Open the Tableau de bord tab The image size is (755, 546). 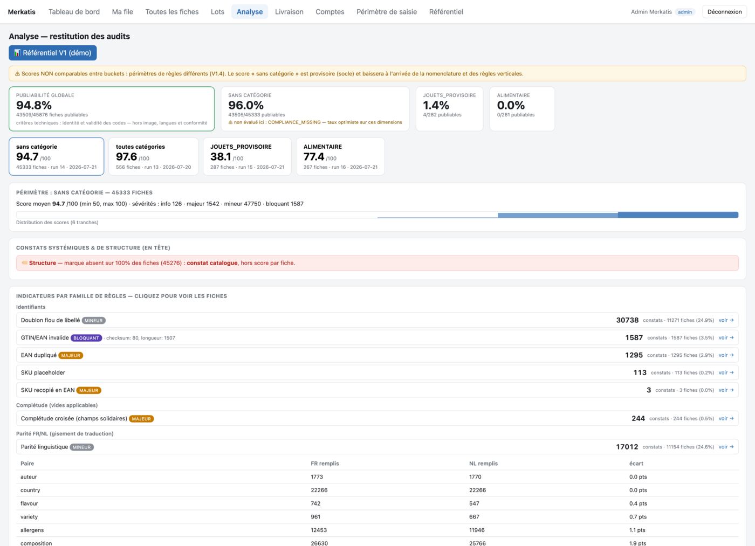tap(74, 12)
